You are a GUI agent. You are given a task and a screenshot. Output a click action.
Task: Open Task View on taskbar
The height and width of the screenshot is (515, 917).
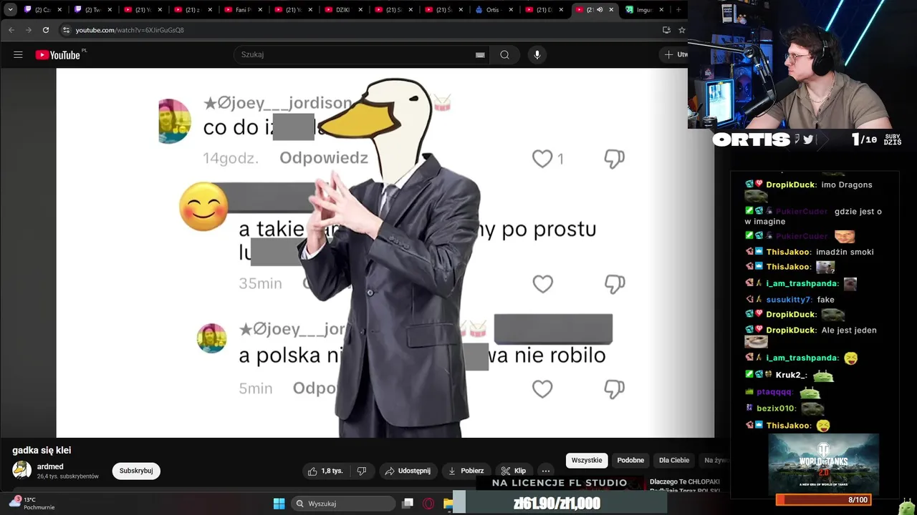[408, 504]
